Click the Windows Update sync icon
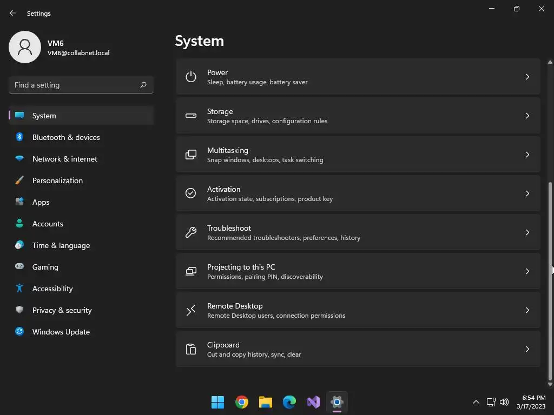The height and width of the screenshot is (415, 554). point(19,331)
